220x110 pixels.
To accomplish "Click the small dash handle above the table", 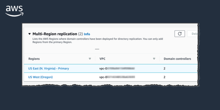I will click(x=97, y=49).
